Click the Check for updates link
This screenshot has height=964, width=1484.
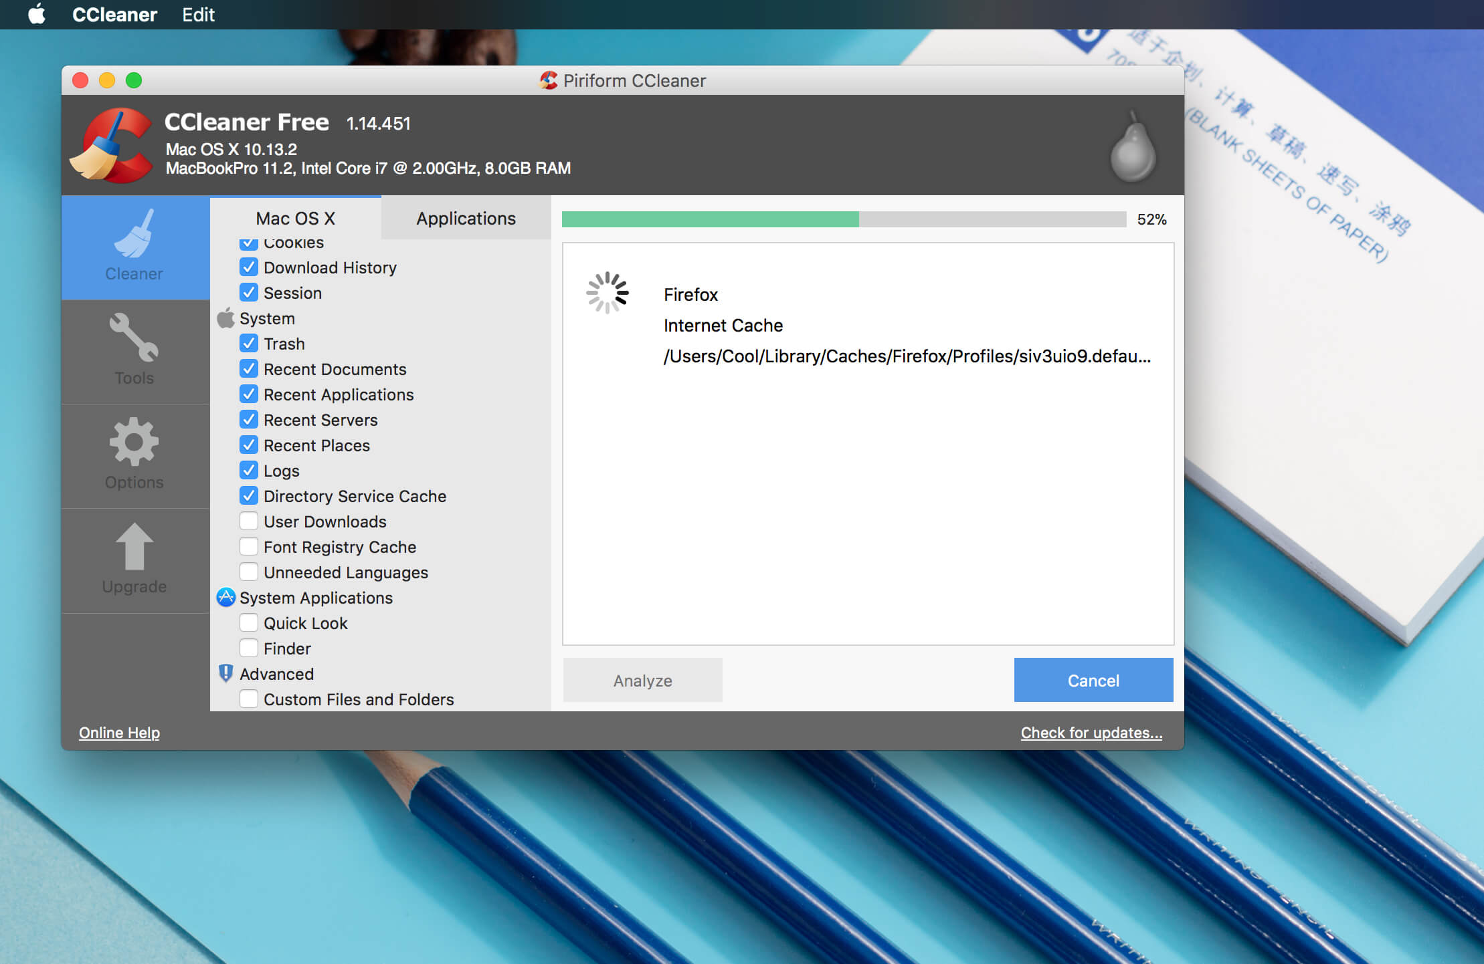(1091, 733)
